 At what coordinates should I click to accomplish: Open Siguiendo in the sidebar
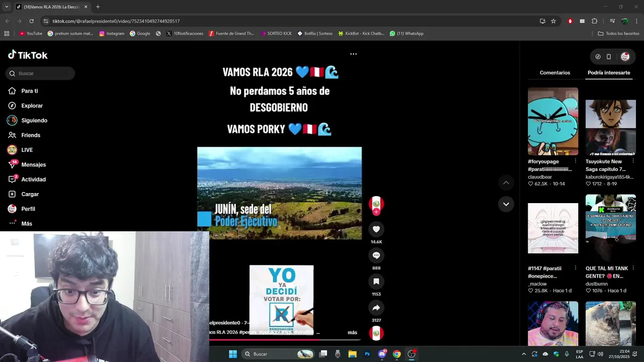click(x=34, y=121)
